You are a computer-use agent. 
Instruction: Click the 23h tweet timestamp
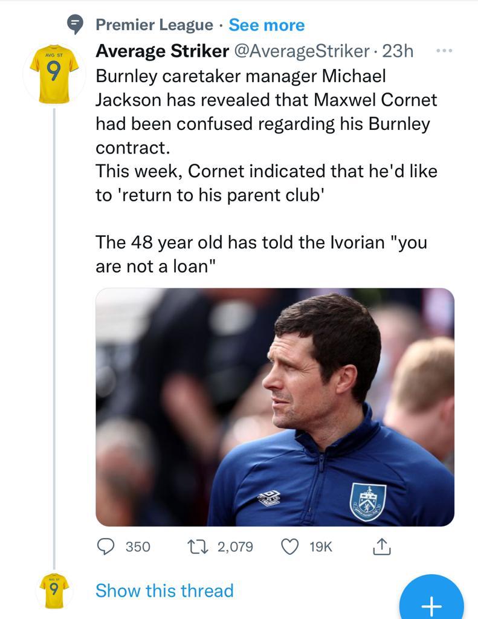tap(398, 51)
